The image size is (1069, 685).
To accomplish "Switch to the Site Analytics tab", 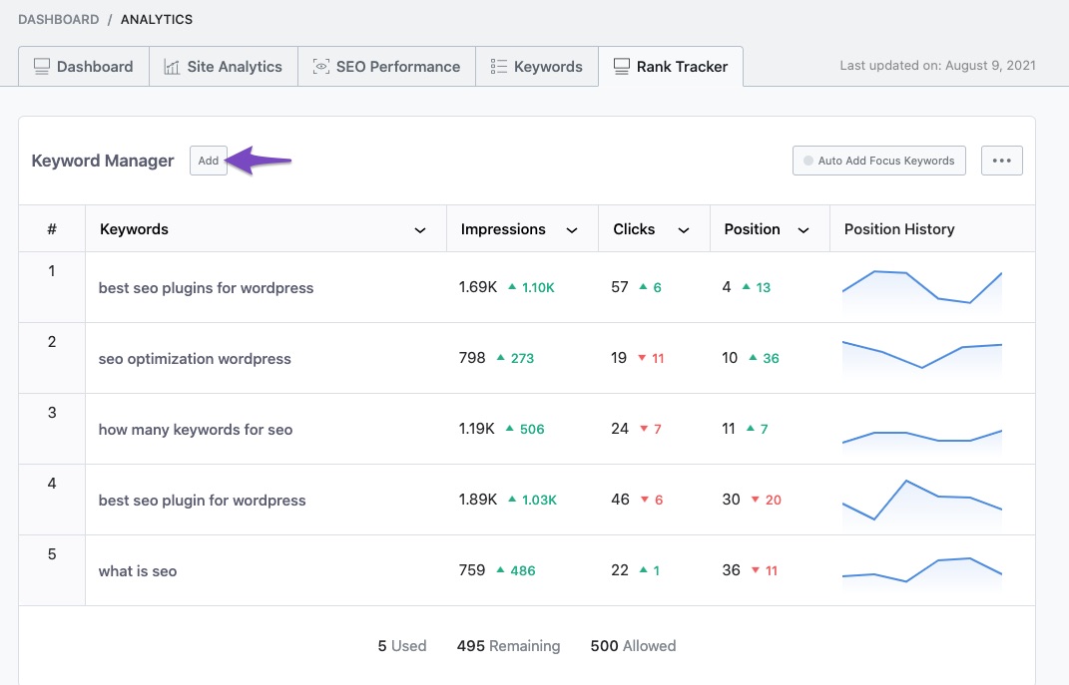I will [x=224, y=67].
